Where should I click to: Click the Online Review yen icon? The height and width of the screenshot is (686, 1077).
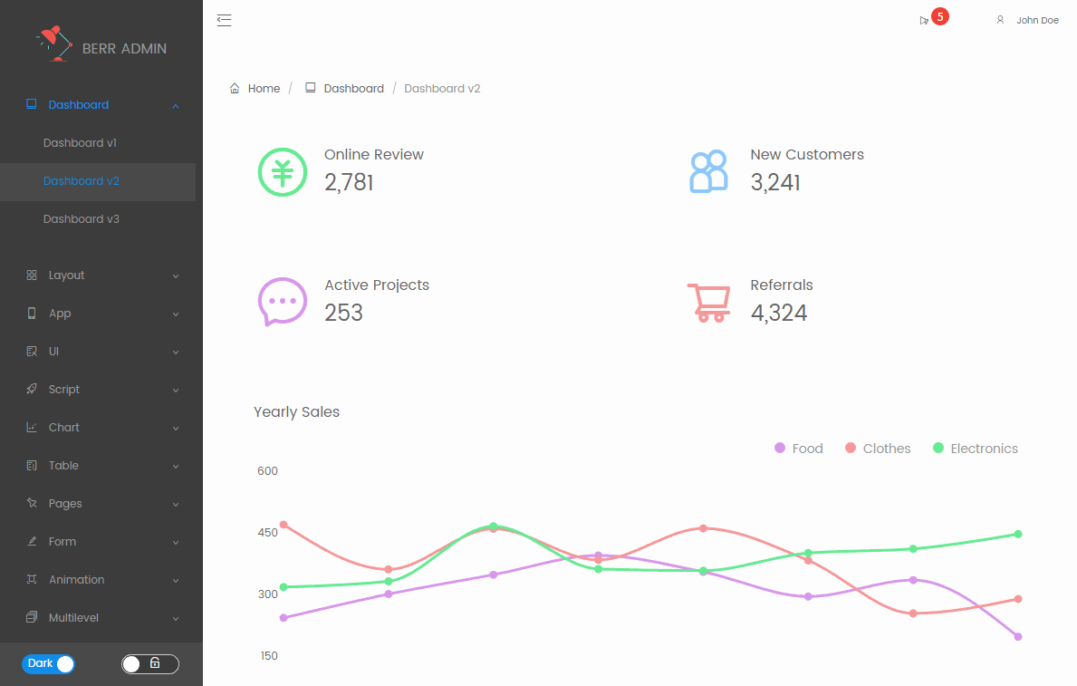pyautogui.click(x=283, y=172)
